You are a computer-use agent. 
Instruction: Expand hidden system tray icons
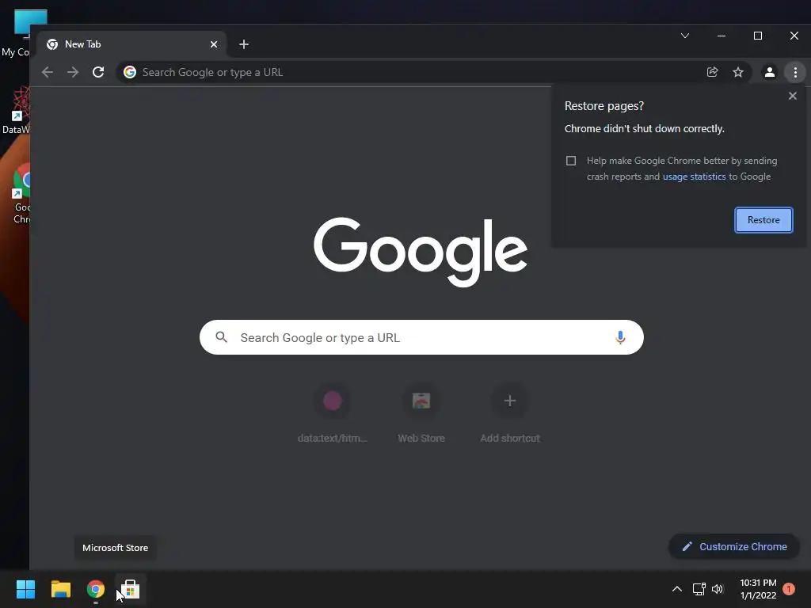click(676, 589)
